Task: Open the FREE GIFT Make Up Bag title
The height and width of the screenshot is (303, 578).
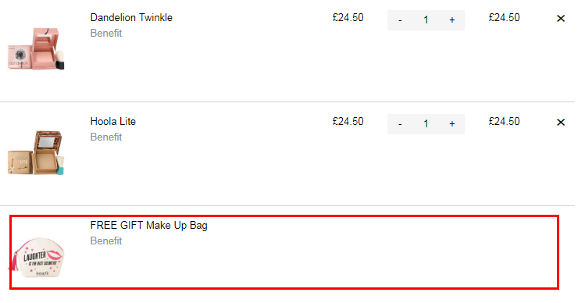Action: coord(149,226)
